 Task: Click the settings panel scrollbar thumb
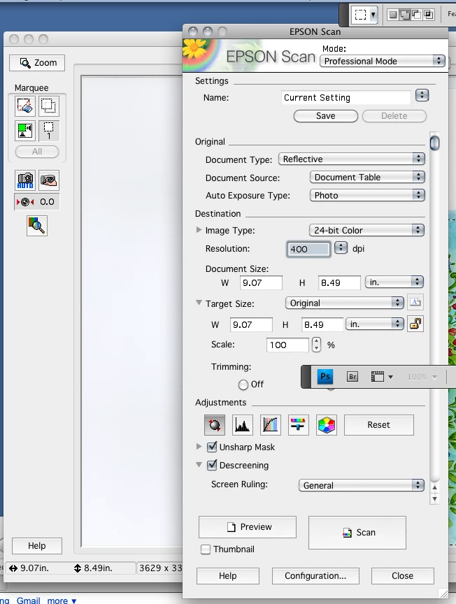(x=434, y=143)
